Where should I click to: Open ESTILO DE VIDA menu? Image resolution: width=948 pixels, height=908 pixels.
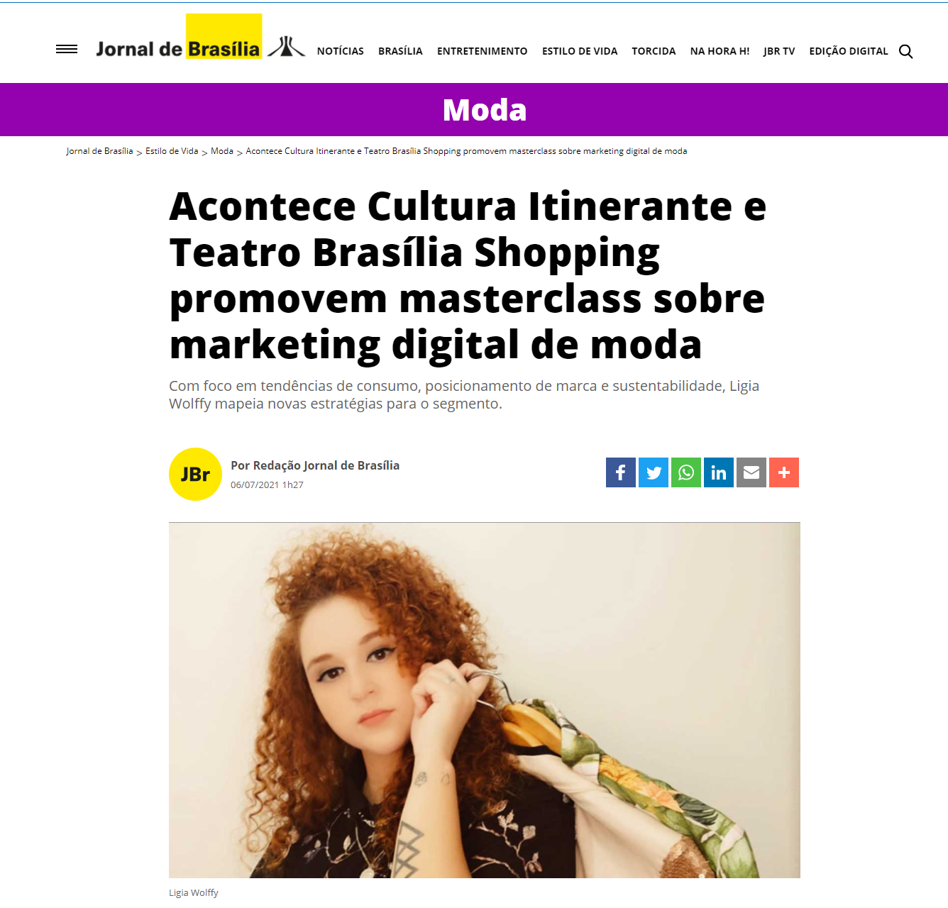pyautogui.click(x=580, y=51)
